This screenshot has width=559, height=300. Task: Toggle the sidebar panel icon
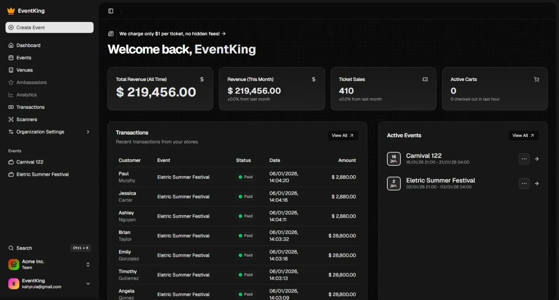[111, 11]
